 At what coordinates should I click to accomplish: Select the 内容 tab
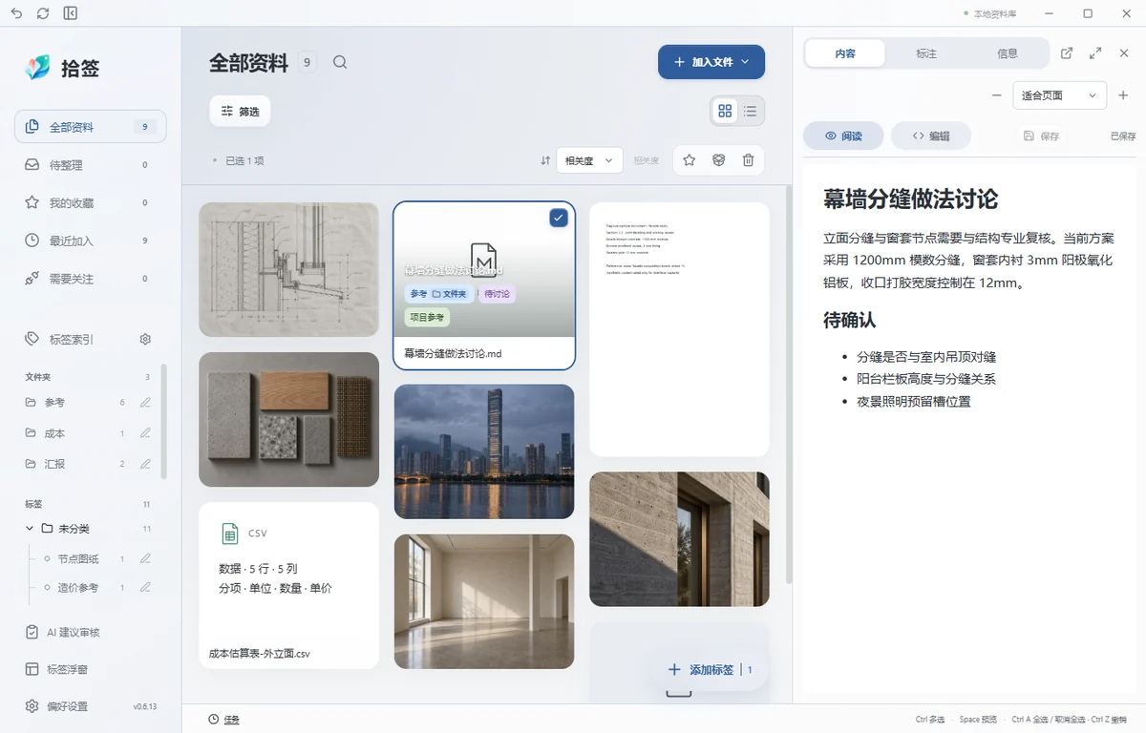pos(845,53)
